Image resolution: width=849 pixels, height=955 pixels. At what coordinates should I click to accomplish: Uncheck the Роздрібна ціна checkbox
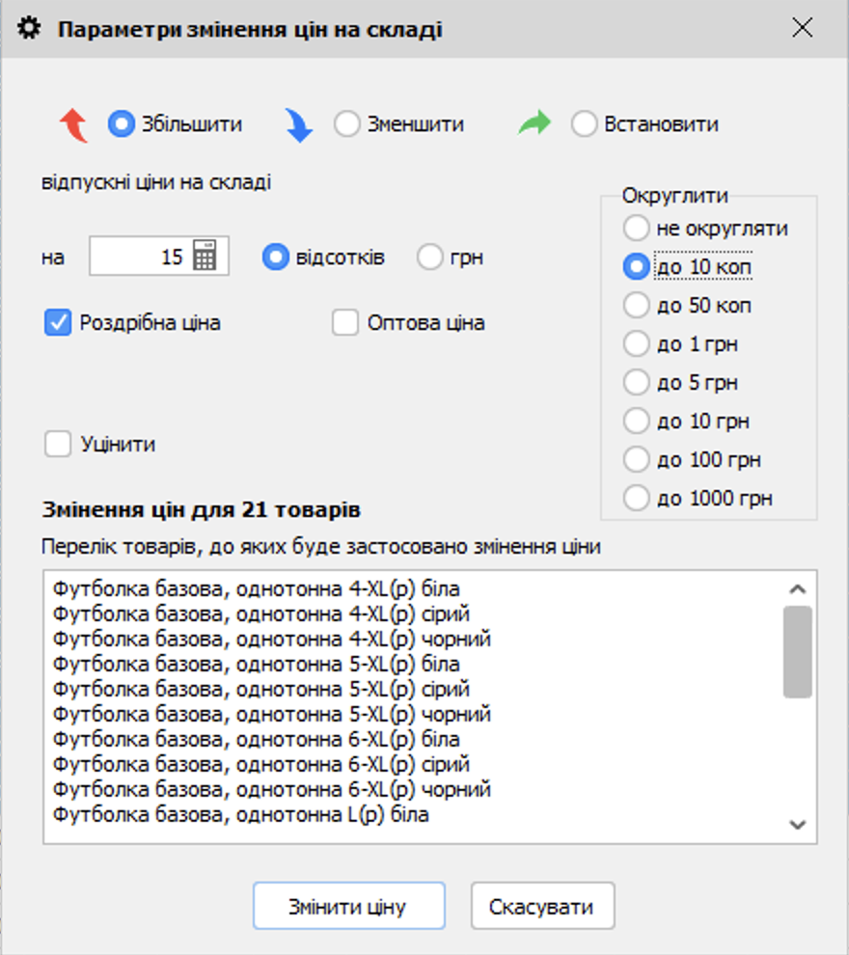(x=56, y=322)
